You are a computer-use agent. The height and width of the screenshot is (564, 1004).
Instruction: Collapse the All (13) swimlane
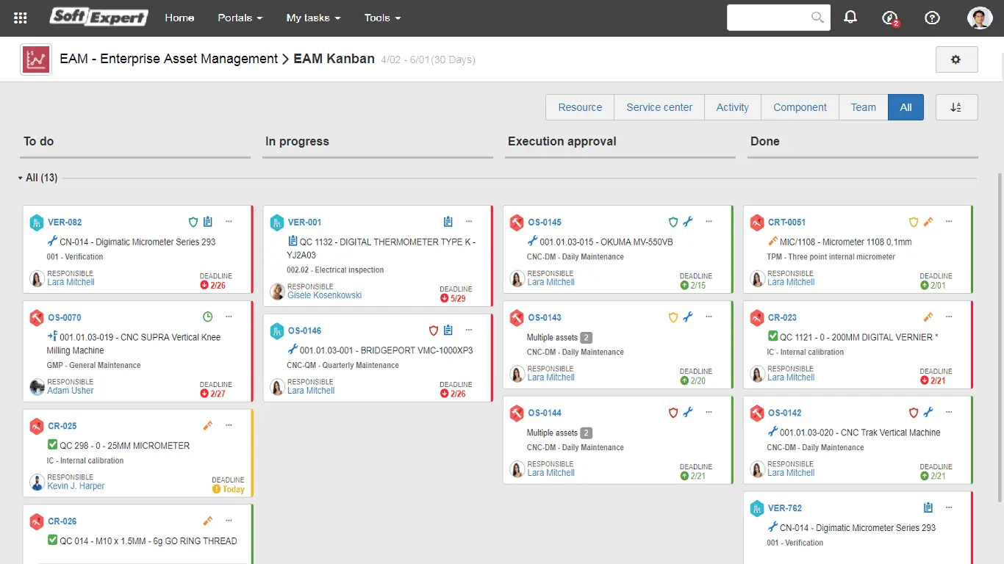coord(19,178)
